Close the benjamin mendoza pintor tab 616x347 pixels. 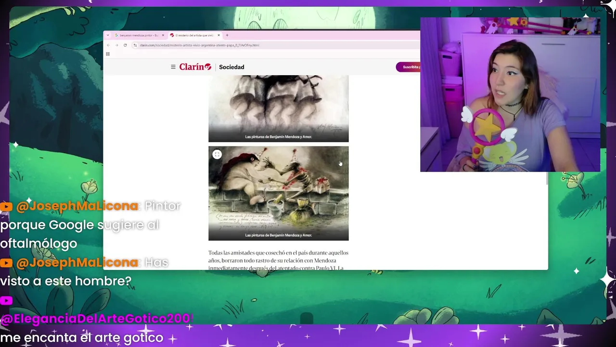(163, 35)
